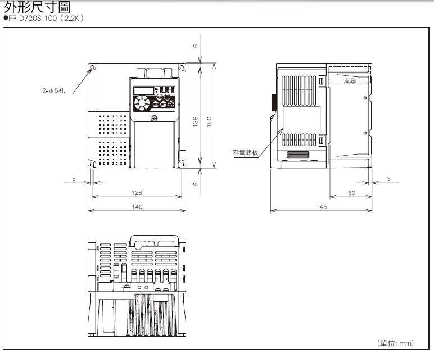Click the MODE key on the operation panel

click(156, 105)
